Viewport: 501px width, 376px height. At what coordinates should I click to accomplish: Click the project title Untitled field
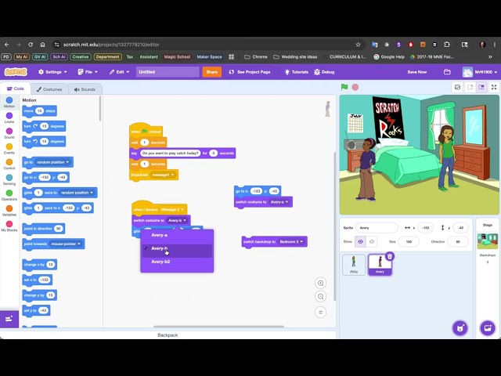(168, 72)
